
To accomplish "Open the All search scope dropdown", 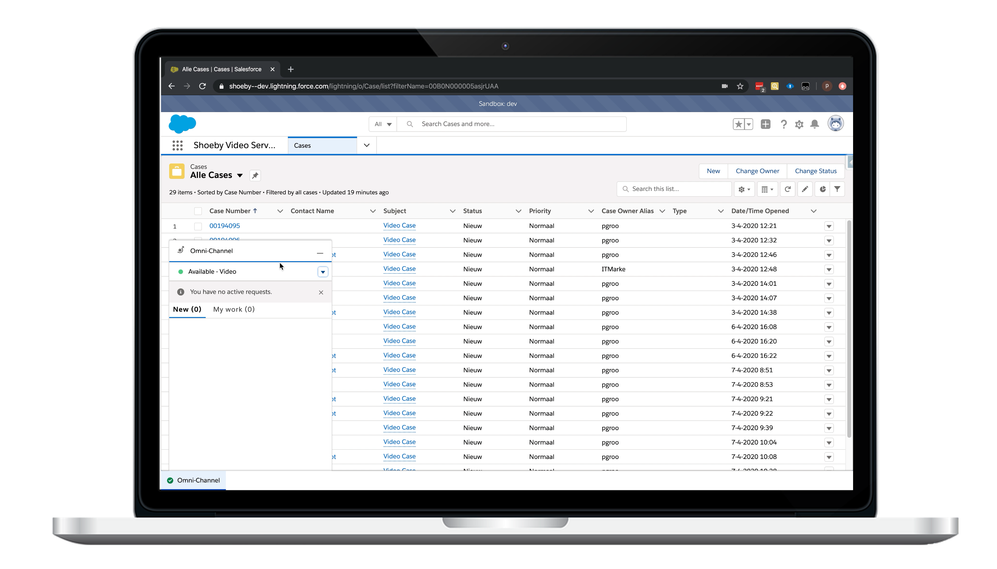I will click(383, 124).
